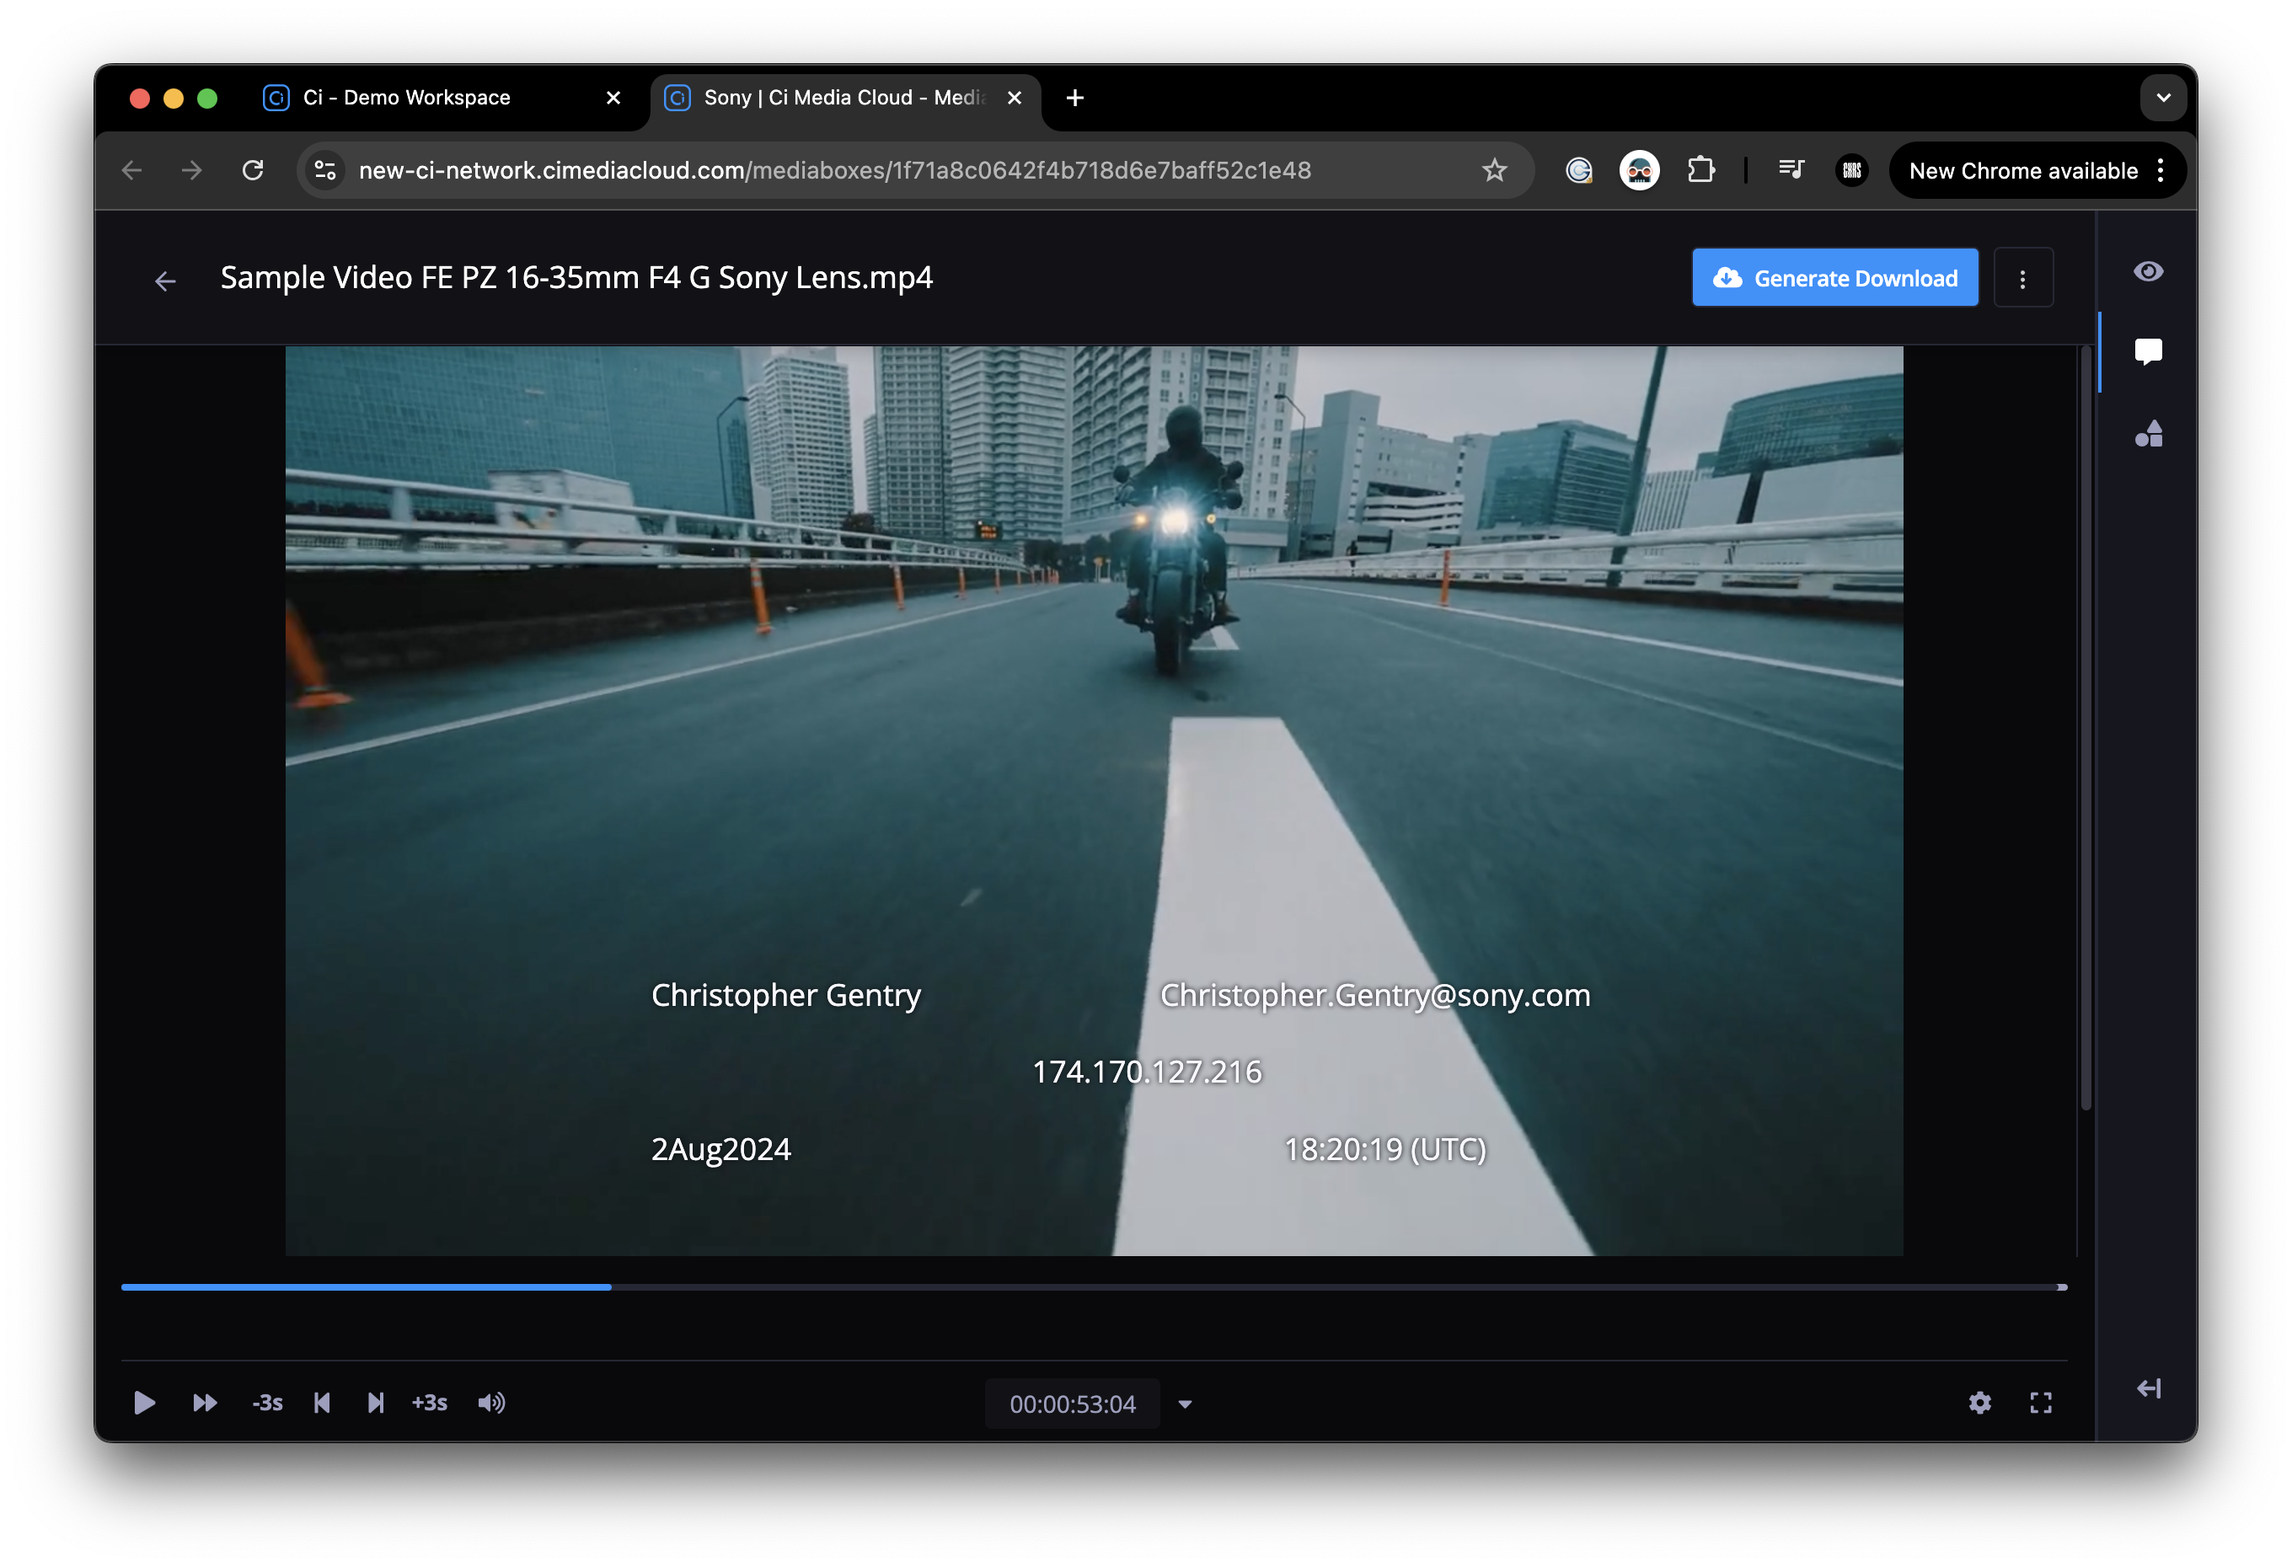The width and height of the screenshot is (2292, 1567).
Task: Click the Generate Download button
Action: click(1834, 278)
